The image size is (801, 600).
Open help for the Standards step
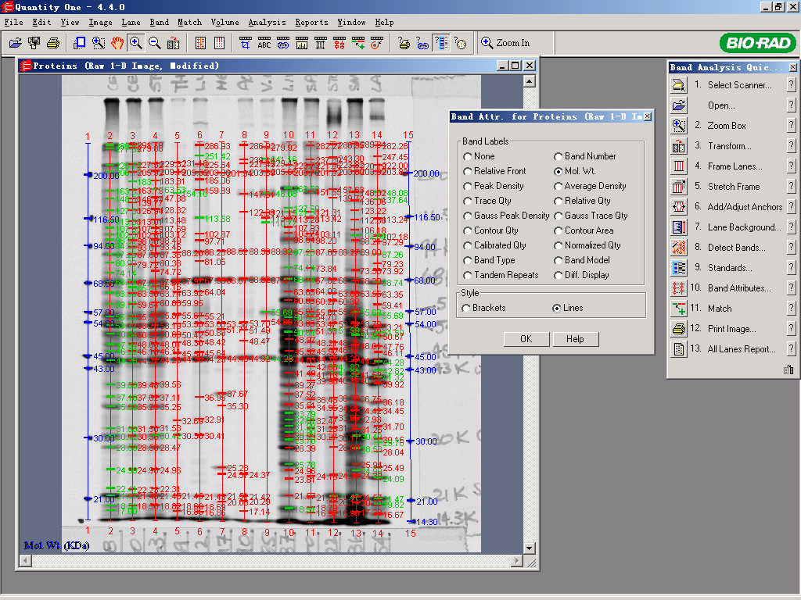pyautogui.click(x=791, y=268)
